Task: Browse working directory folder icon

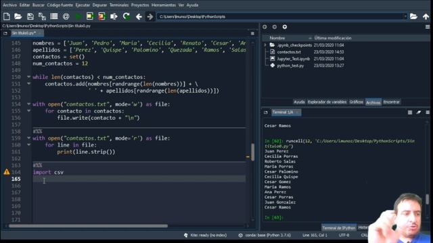Action: click(x=413, y=16)
